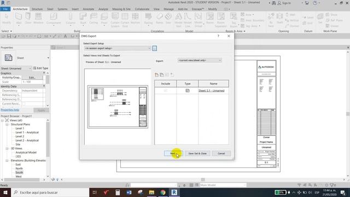Click Cancel in the DWG Export dialog
This screenshot has width=350, height=197.
(x=221, y=153)
